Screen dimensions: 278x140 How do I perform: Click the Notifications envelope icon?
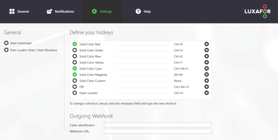(49, 12)
